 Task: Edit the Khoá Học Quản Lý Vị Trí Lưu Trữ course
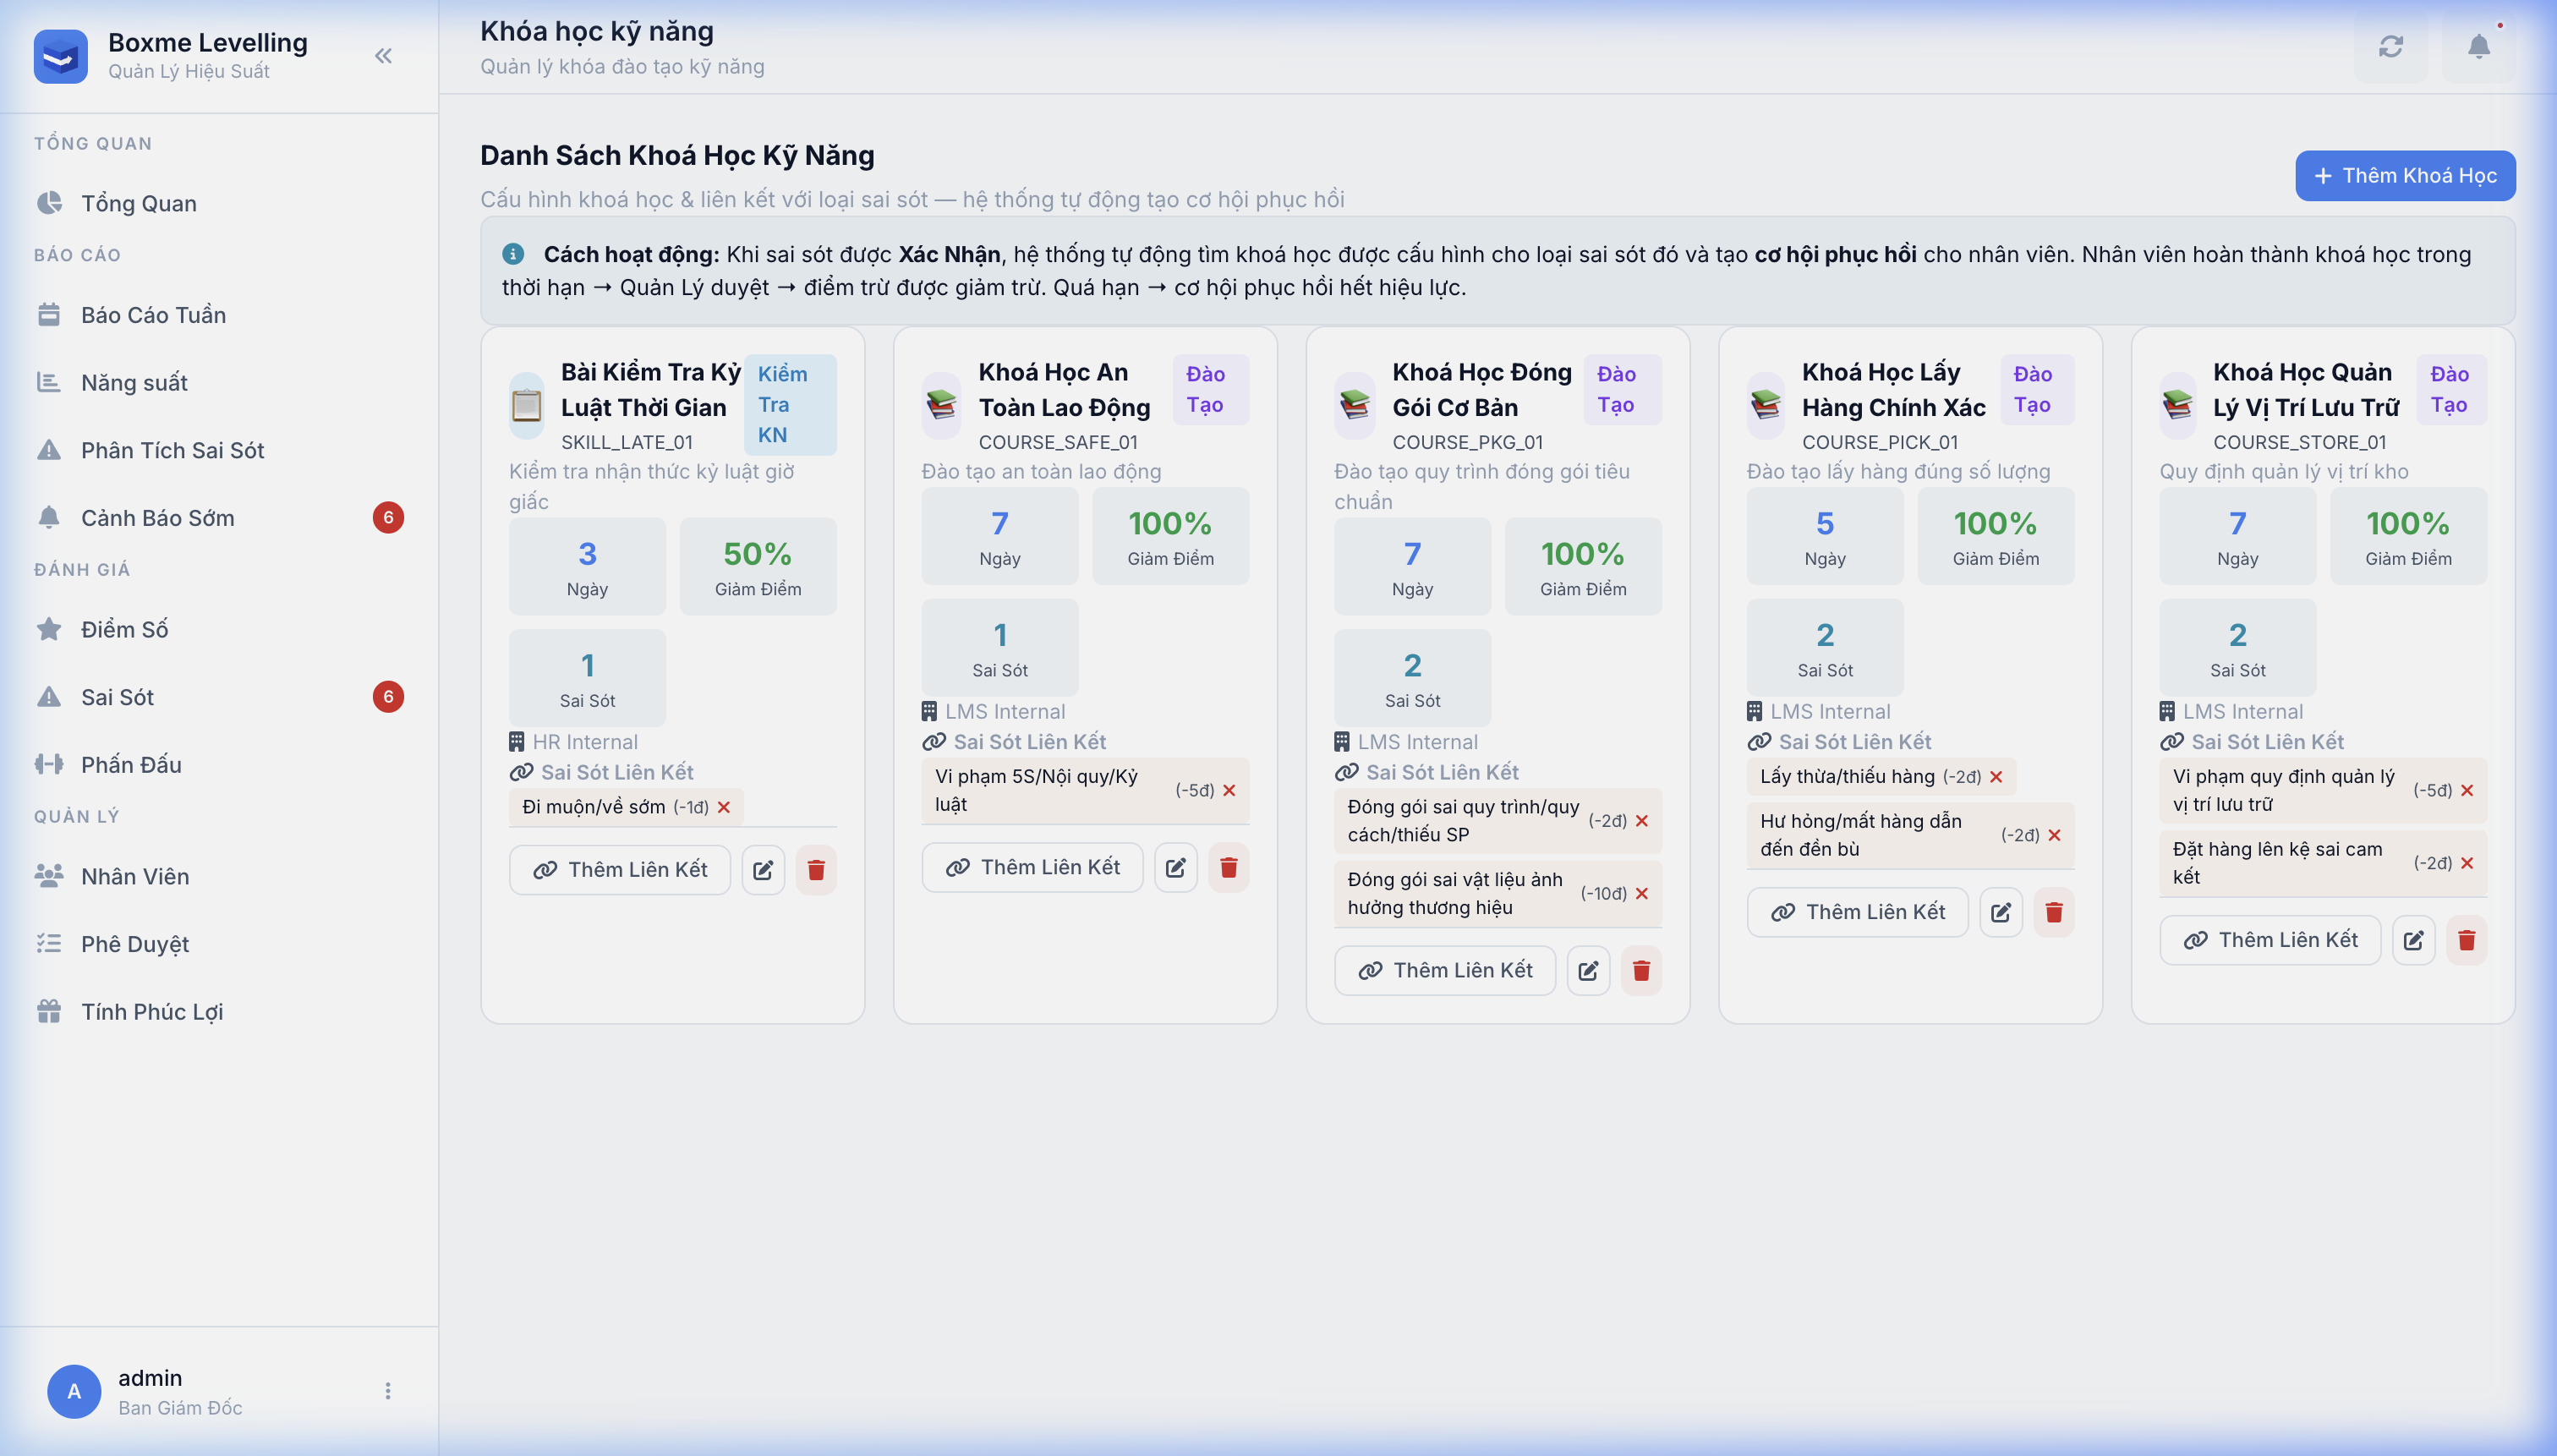pyautogui.click(x=2413, y=940)
